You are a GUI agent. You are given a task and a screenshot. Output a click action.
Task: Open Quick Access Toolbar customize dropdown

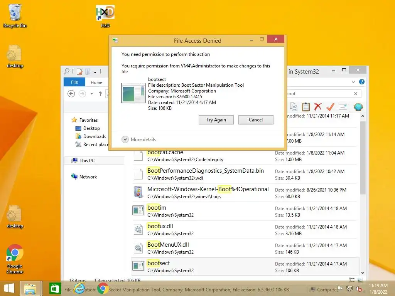click(95, 72)
